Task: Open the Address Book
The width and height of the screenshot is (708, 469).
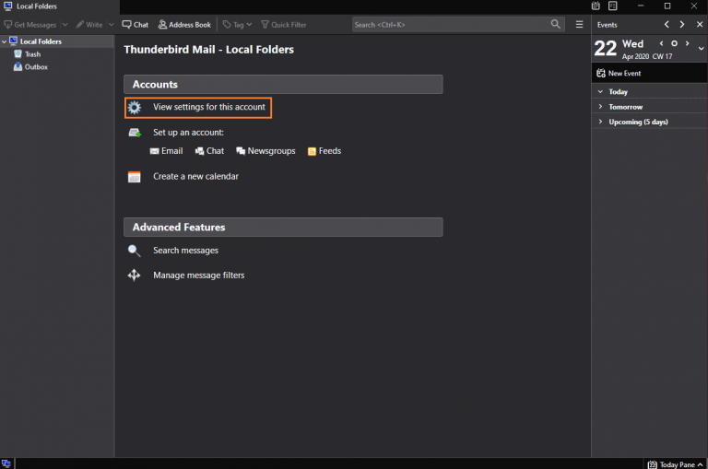Action: pyautogui.click(x=184, y=25)
